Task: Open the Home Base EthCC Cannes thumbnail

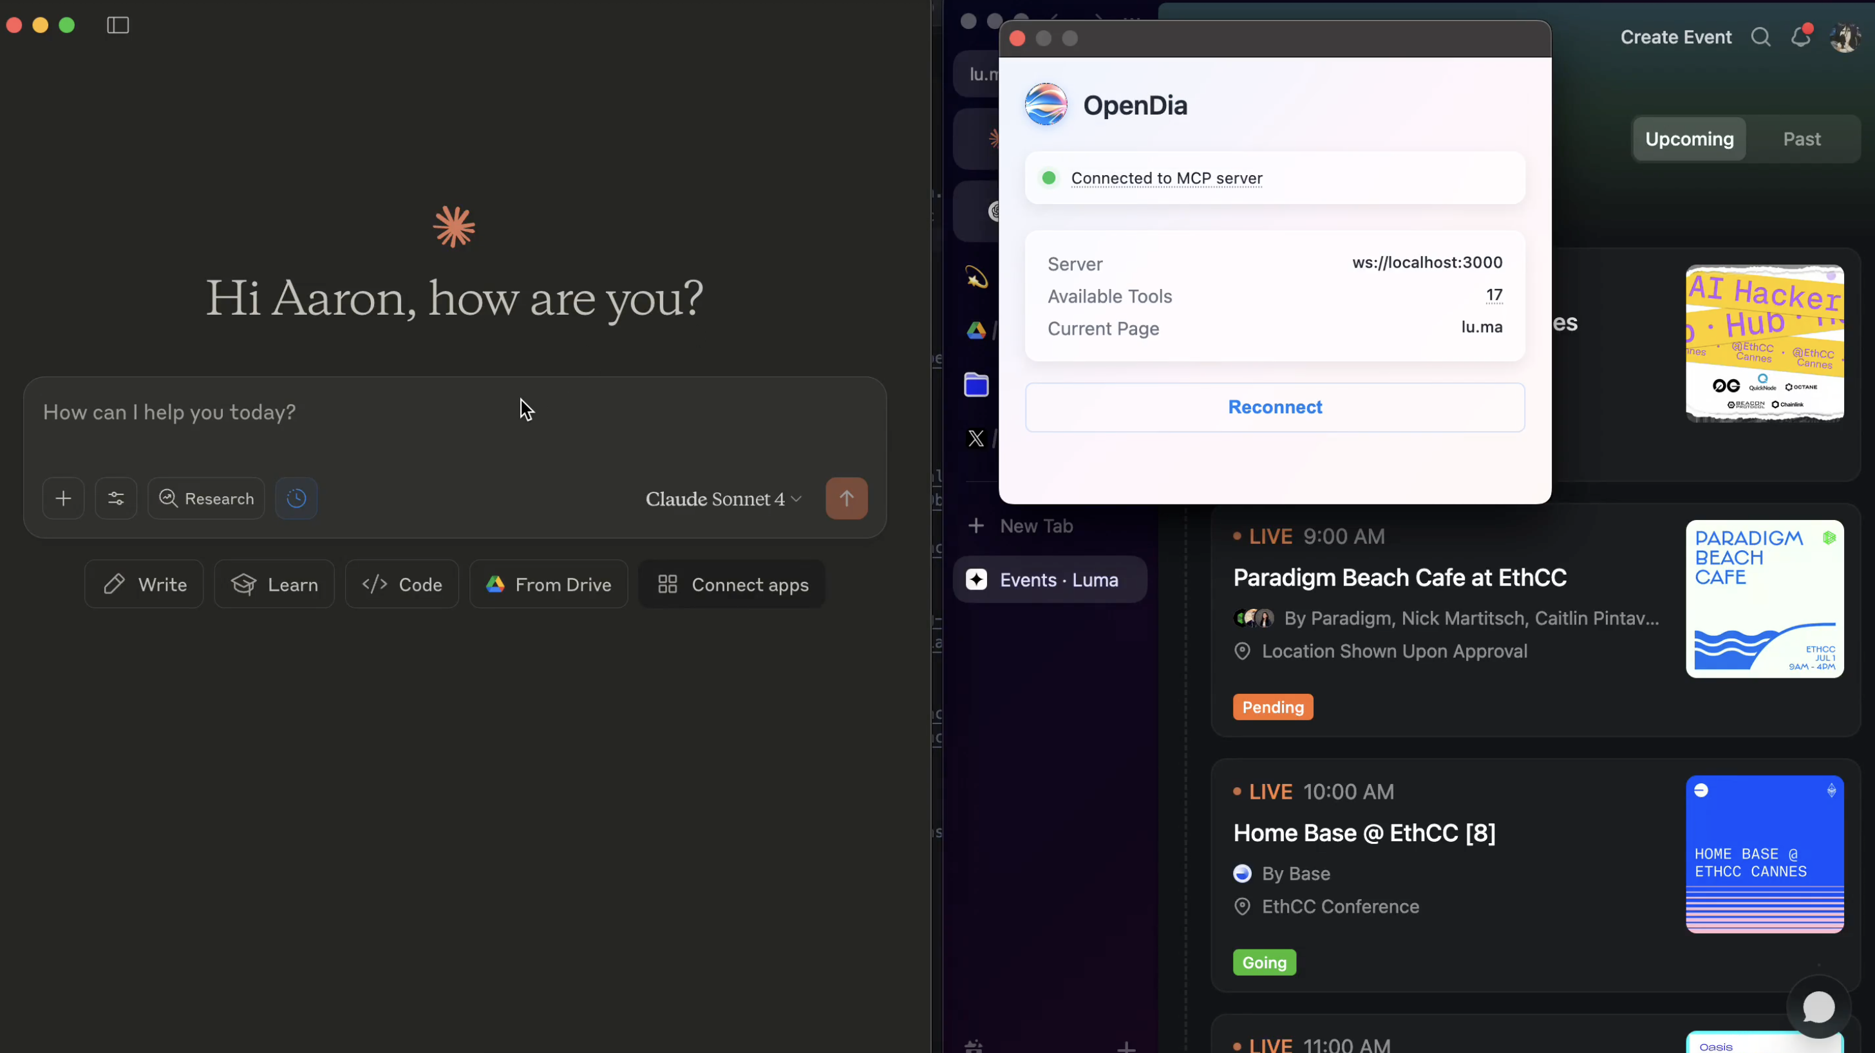Action: point(1764,854)
